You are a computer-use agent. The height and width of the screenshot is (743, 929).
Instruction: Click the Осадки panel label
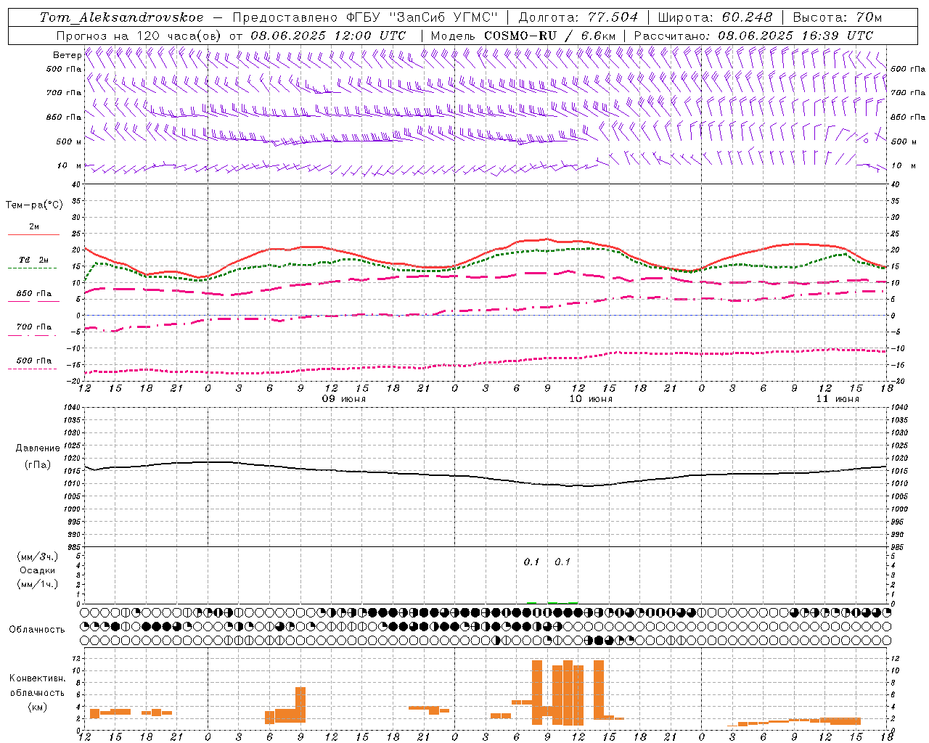pos(37,570)
